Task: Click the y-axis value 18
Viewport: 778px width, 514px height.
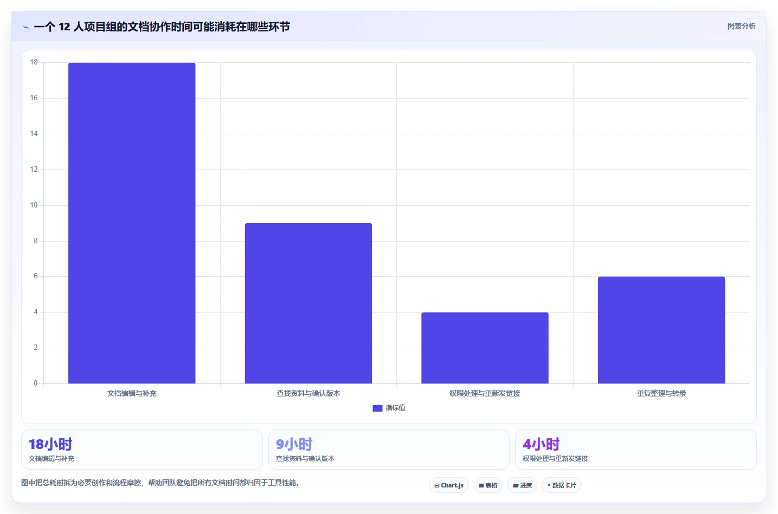Action: (34, 62)
